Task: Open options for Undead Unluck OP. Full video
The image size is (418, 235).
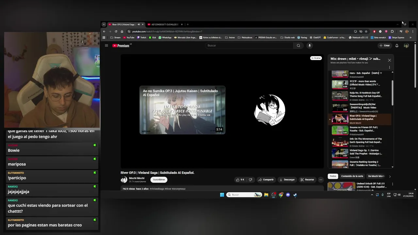Action: pos(392,184)
